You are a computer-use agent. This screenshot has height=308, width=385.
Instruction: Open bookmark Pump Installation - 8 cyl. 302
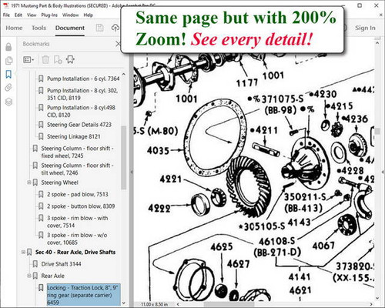(82, 94)
